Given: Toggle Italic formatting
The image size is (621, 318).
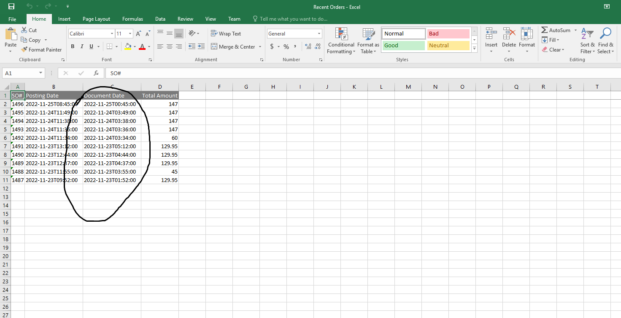Looking at the screenshot, I should click(81, 46).
